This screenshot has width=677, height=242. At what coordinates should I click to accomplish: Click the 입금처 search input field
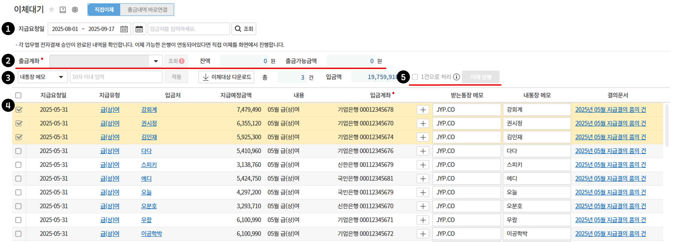point(189,29)
